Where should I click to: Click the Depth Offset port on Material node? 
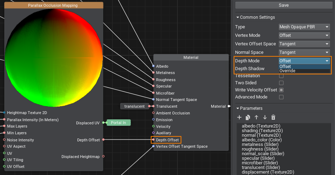click(154, 140)
